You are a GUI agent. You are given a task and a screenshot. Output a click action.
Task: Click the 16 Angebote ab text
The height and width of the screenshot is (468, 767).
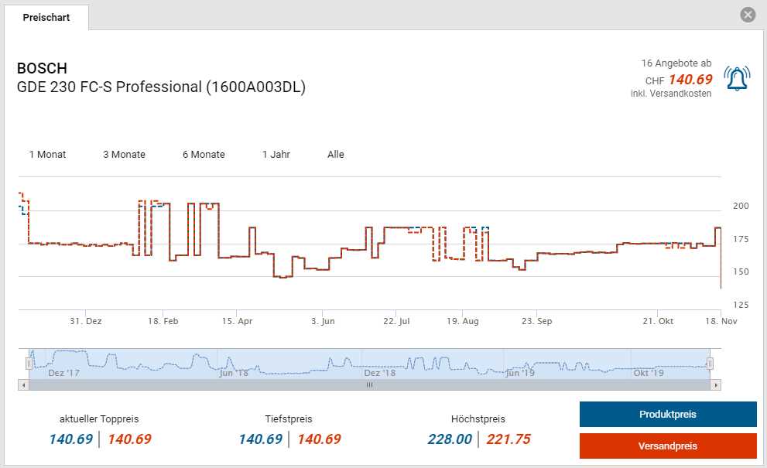(676, 63)
